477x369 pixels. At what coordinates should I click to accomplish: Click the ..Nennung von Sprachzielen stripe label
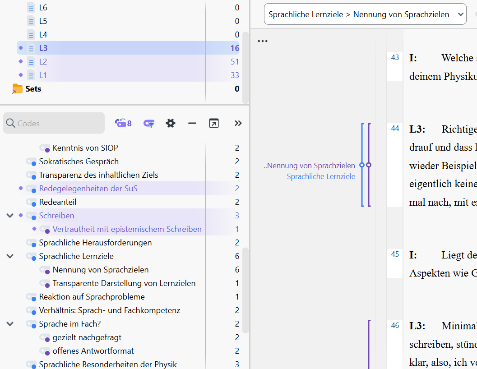coord(310,166)
